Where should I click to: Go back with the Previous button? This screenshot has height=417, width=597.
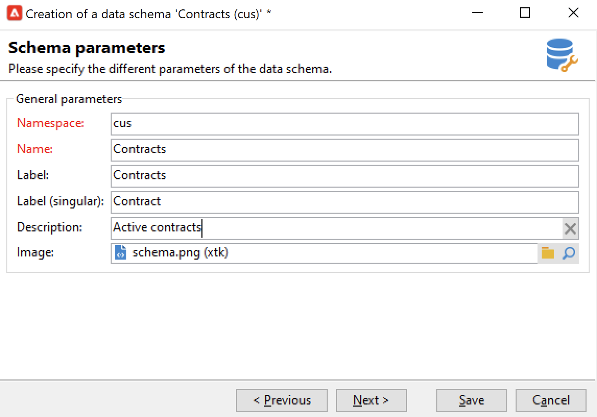coord(282,400)
